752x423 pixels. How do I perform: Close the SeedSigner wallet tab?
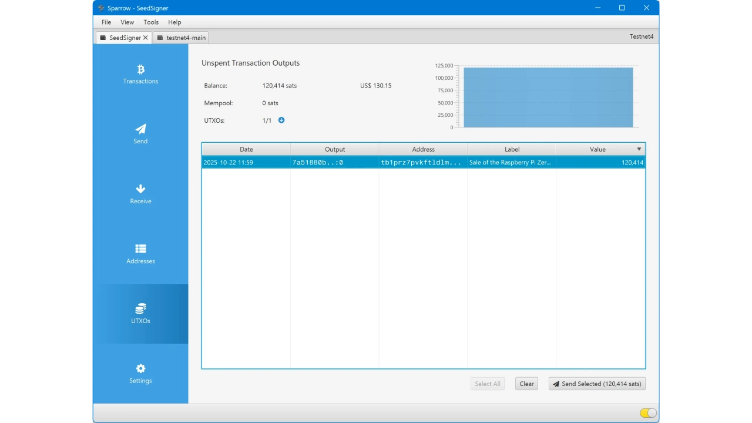tap(146, 38)
